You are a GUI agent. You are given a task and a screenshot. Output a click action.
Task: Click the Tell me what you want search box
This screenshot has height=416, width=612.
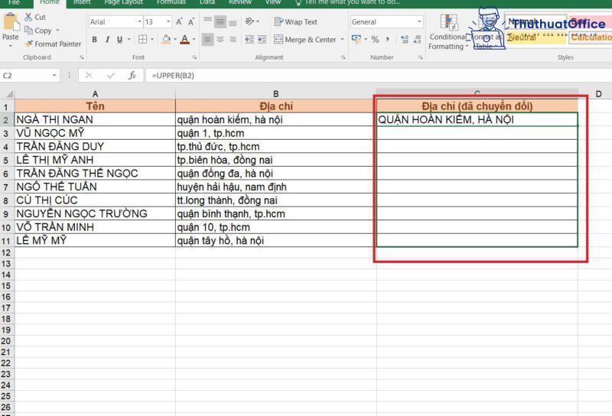tap(347, 2)
